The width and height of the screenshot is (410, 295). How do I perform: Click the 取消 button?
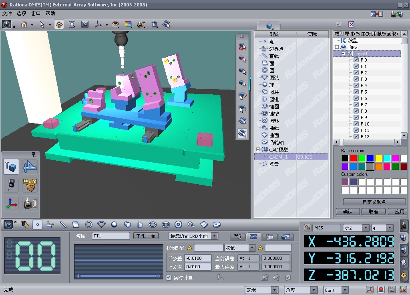coord(374,211)
